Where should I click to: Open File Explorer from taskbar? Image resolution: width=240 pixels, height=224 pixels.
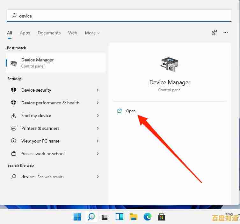click(134, 217)
